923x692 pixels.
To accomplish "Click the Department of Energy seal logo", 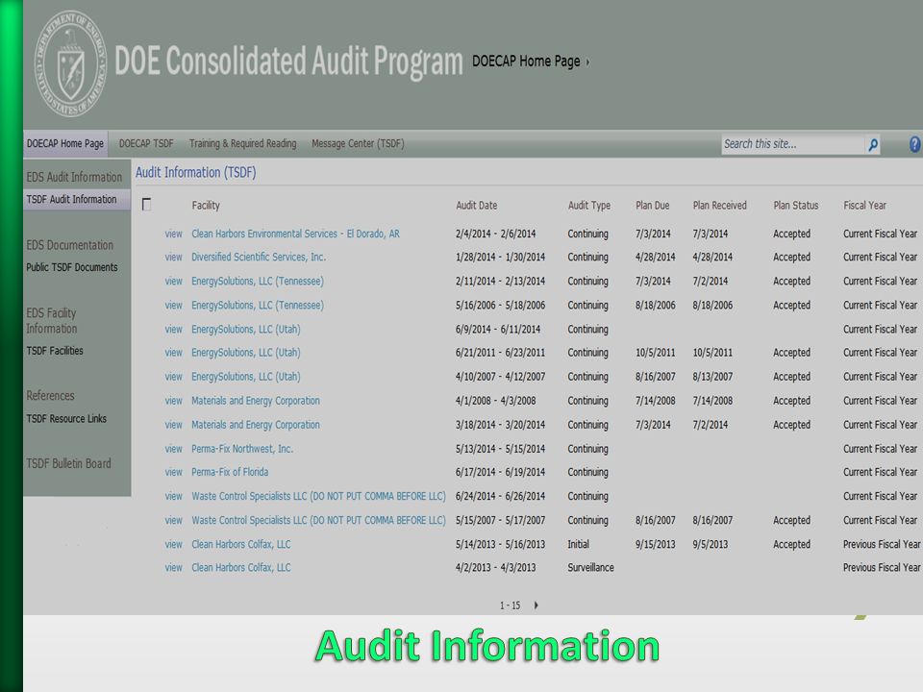I will point(70,63).
